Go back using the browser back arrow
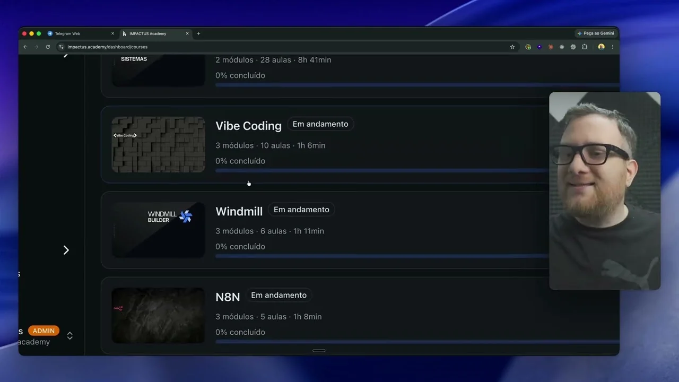The image size is (679, 382). [x=25, y=47]
